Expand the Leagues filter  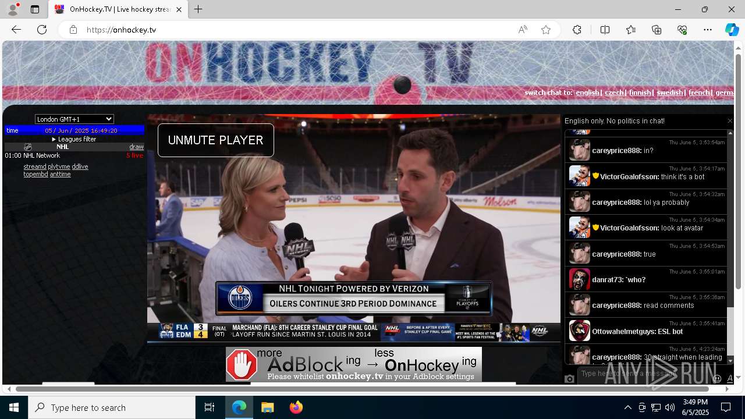click(74, 139)
